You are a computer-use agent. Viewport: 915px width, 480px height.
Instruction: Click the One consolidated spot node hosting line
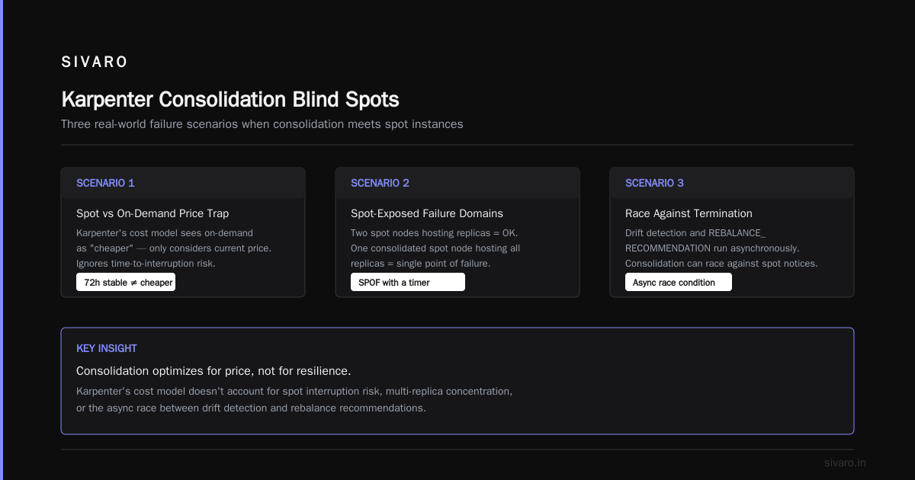[435, 248]
